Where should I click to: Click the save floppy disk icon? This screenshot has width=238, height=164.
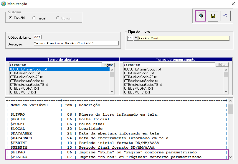coord(213,16)
